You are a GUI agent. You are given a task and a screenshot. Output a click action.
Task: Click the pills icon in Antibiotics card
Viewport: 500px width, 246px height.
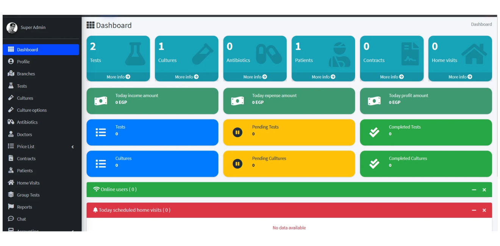pos(269,54)
